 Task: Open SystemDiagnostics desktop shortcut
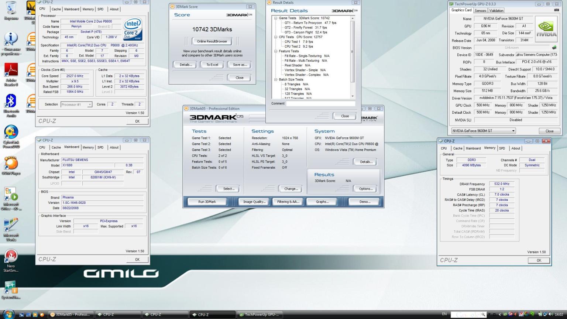[x=11, y=290]
